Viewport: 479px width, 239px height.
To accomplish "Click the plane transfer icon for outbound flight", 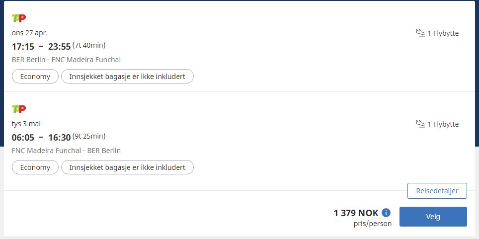I will pyautogui.click(x=420, y=33).
